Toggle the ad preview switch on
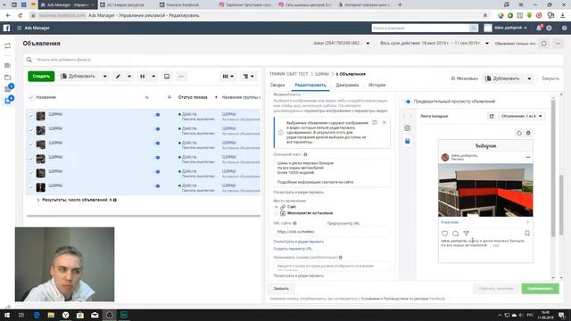This screenshot has height=321, width=571. click(x=408, y=102)
